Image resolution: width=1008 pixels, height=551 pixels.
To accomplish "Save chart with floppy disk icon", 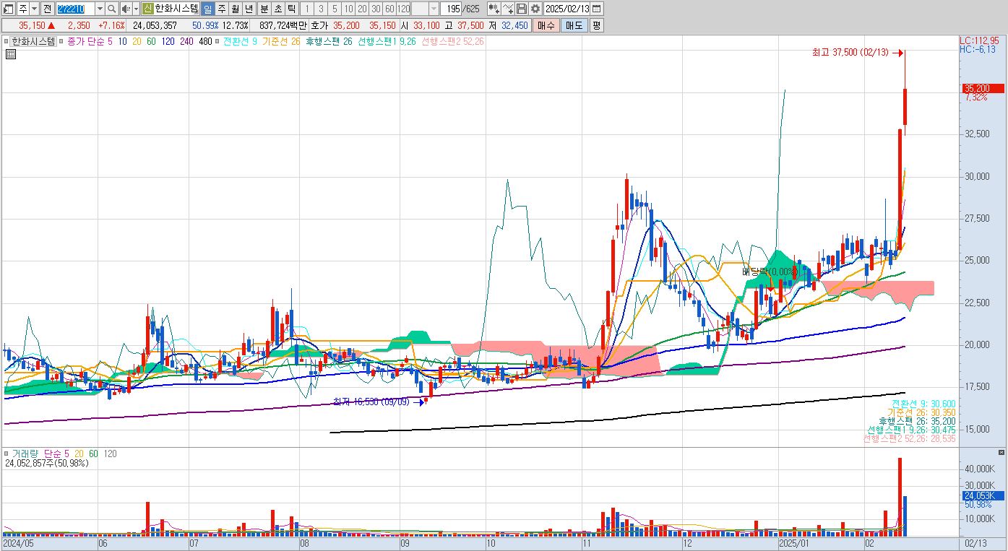I will (522, 9).
